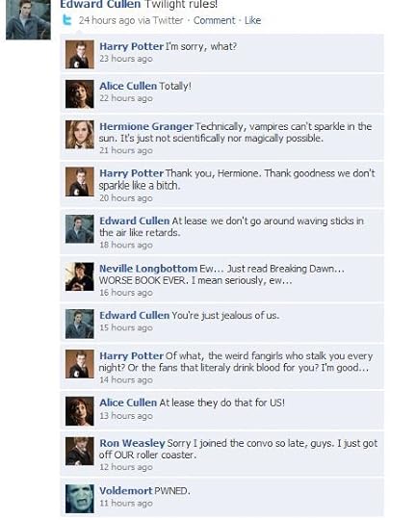This screenshot has width=416, height=520.
Task: Click the Comment link under the post
Action: (214, 20)
